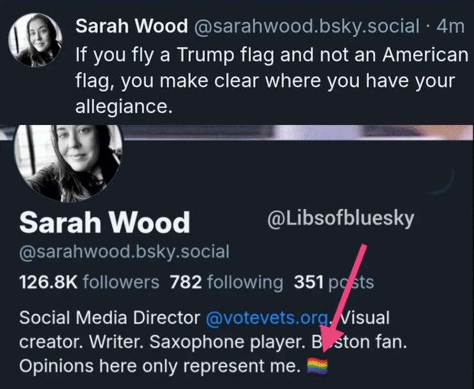Open the @sarahwood.bsky.social handle in the post header
Image resolution: width=474 pixels, height=389 pixels.
pos(307,26)
